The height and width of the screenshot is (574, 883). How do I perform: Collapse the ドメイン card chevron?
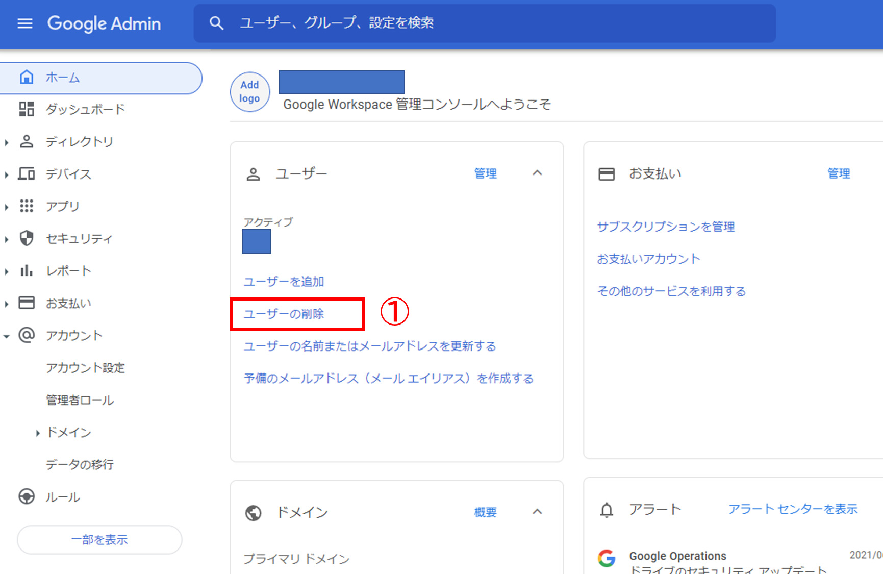(537, 512)
